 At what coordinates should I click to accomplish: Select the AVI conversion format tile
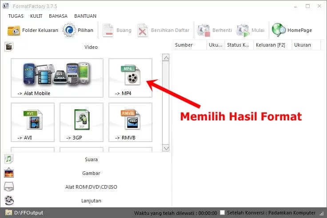(x=32, y=123)
